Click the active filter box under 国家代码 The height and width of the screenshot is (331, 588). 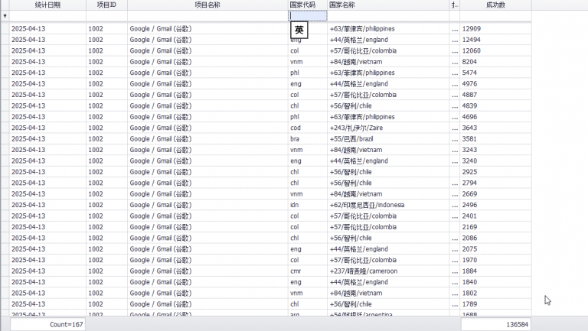pos(308,16)
